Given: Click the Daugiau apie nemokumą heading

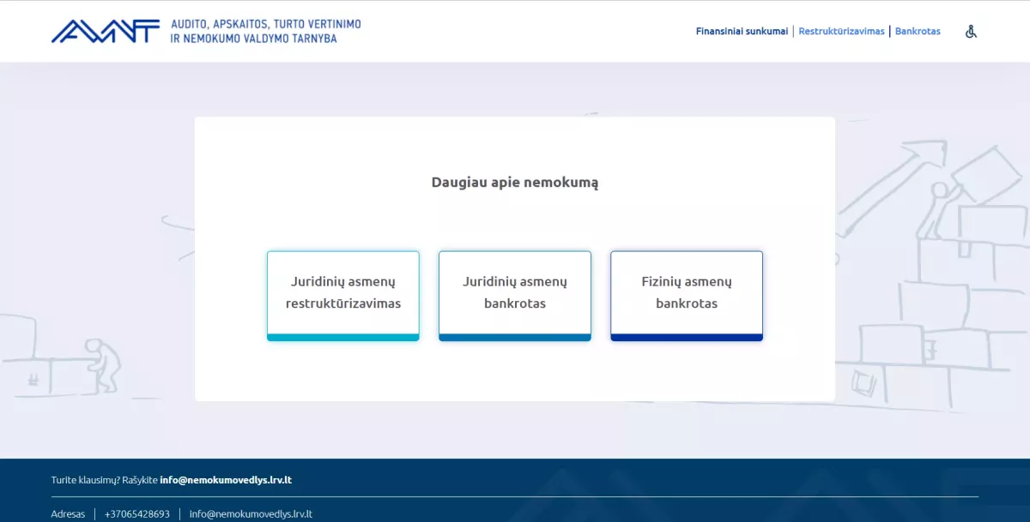Looking at the screenshot, I should pyautogui.click(x=514, y=182).
